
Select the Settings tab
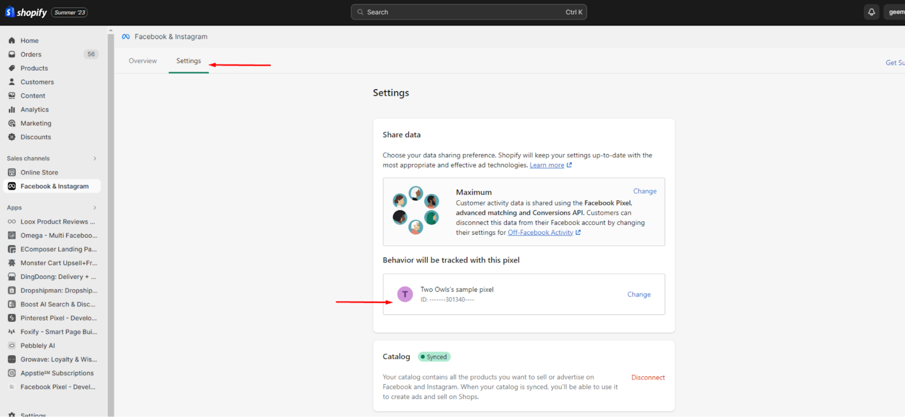pyautogui.click(x=188, y=61)
